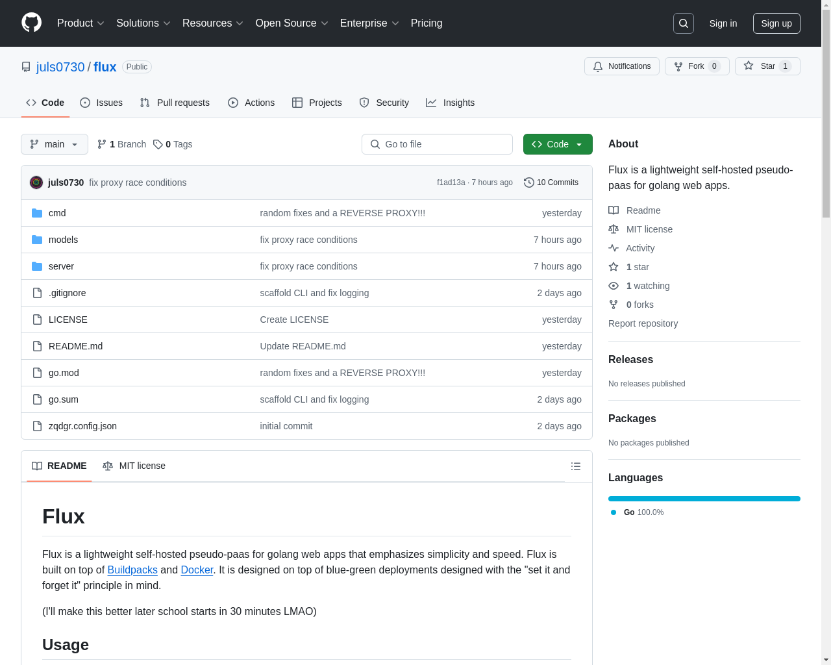Click the notifications bell icon

(598, 66)
